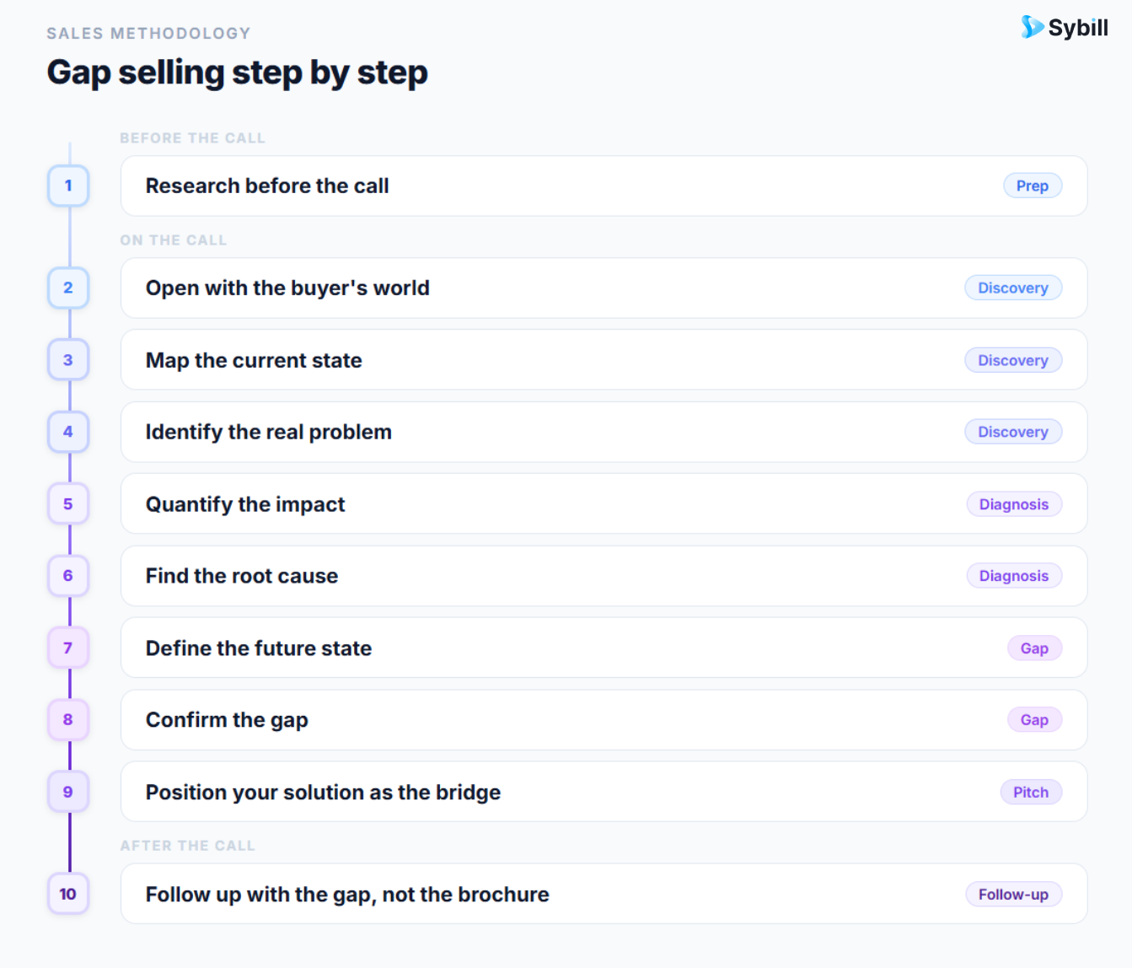Click Diagnosis tag on "Find the root cause"
The image size is (1132, 968).
tap(1014, 576)
